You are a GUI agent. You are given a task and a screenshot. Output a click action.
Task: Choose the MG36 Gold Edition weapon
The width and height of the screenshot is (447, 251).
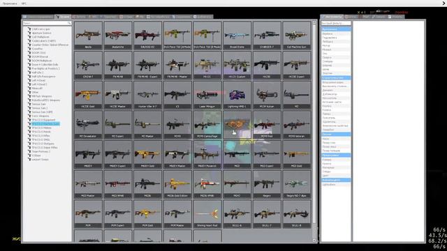tap(177, 184)
